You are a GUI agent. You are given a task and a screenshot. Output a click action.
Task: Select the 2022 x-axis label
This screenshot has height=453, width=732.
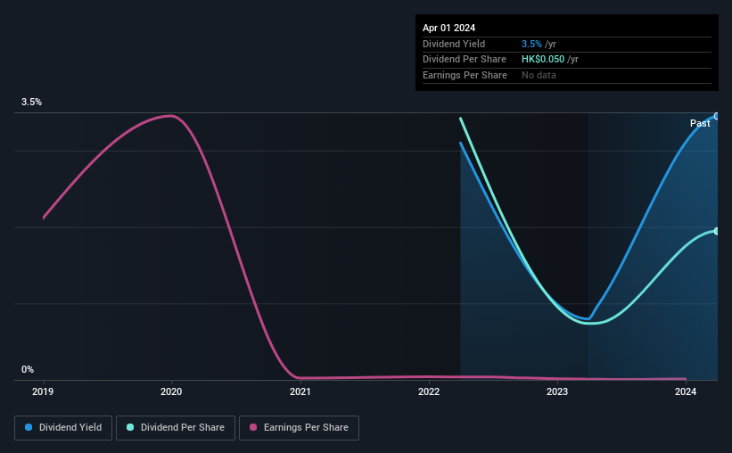tap(429, 391)
